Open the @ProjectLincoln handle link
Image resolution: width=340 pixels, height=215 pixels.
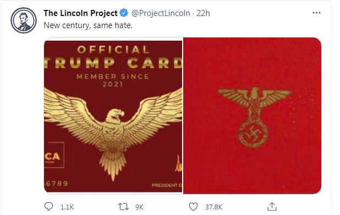pos(161,13)
